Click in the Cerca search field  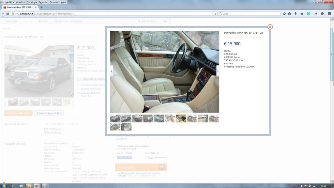point(251,14)
